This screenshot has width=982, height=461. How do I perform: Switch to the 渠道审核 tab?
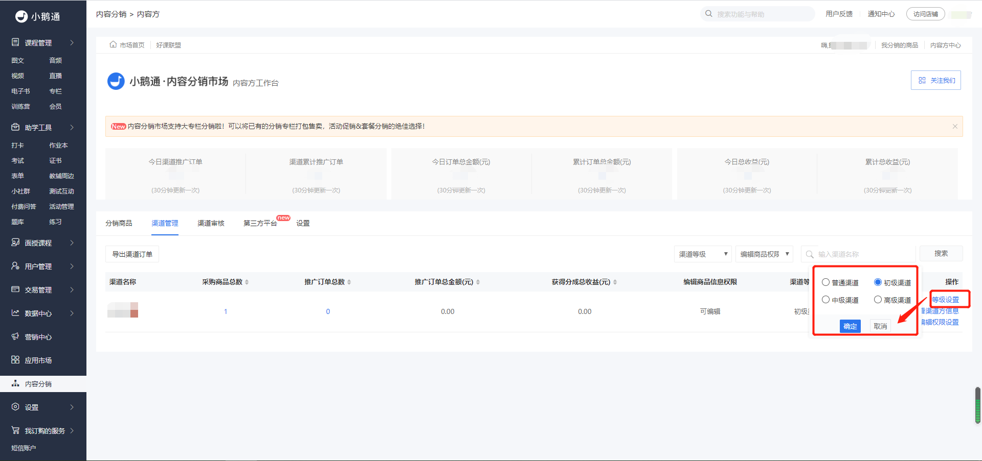point(211,223)
